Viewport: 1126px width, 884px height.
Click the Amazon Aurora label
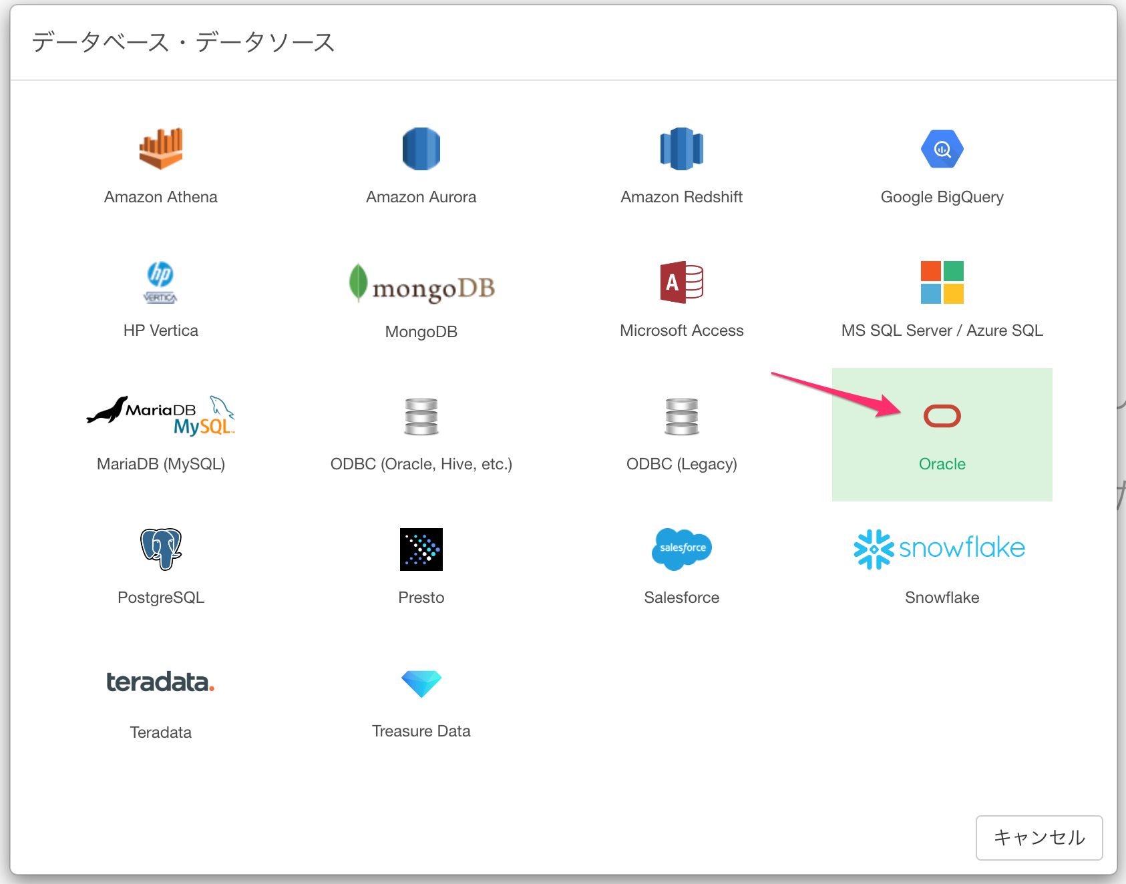pos(421,197)
